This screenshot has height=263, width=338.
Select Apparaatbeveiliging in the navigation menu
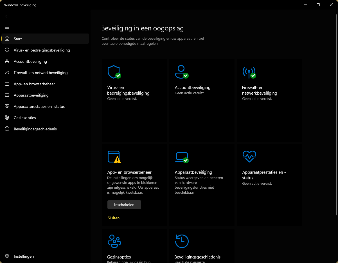(45, 95)
